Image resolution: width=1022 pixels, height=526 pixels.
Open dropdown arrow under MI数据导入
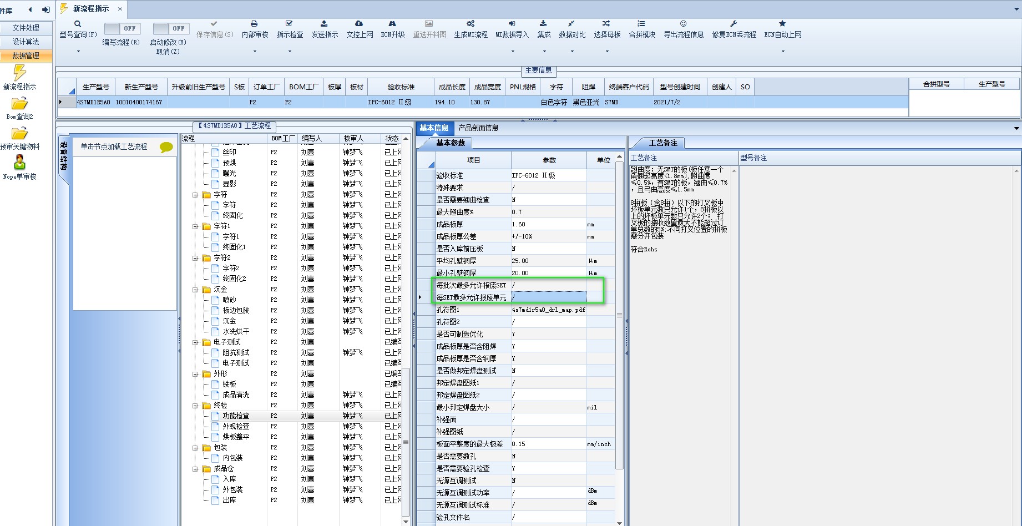[513, 52]
